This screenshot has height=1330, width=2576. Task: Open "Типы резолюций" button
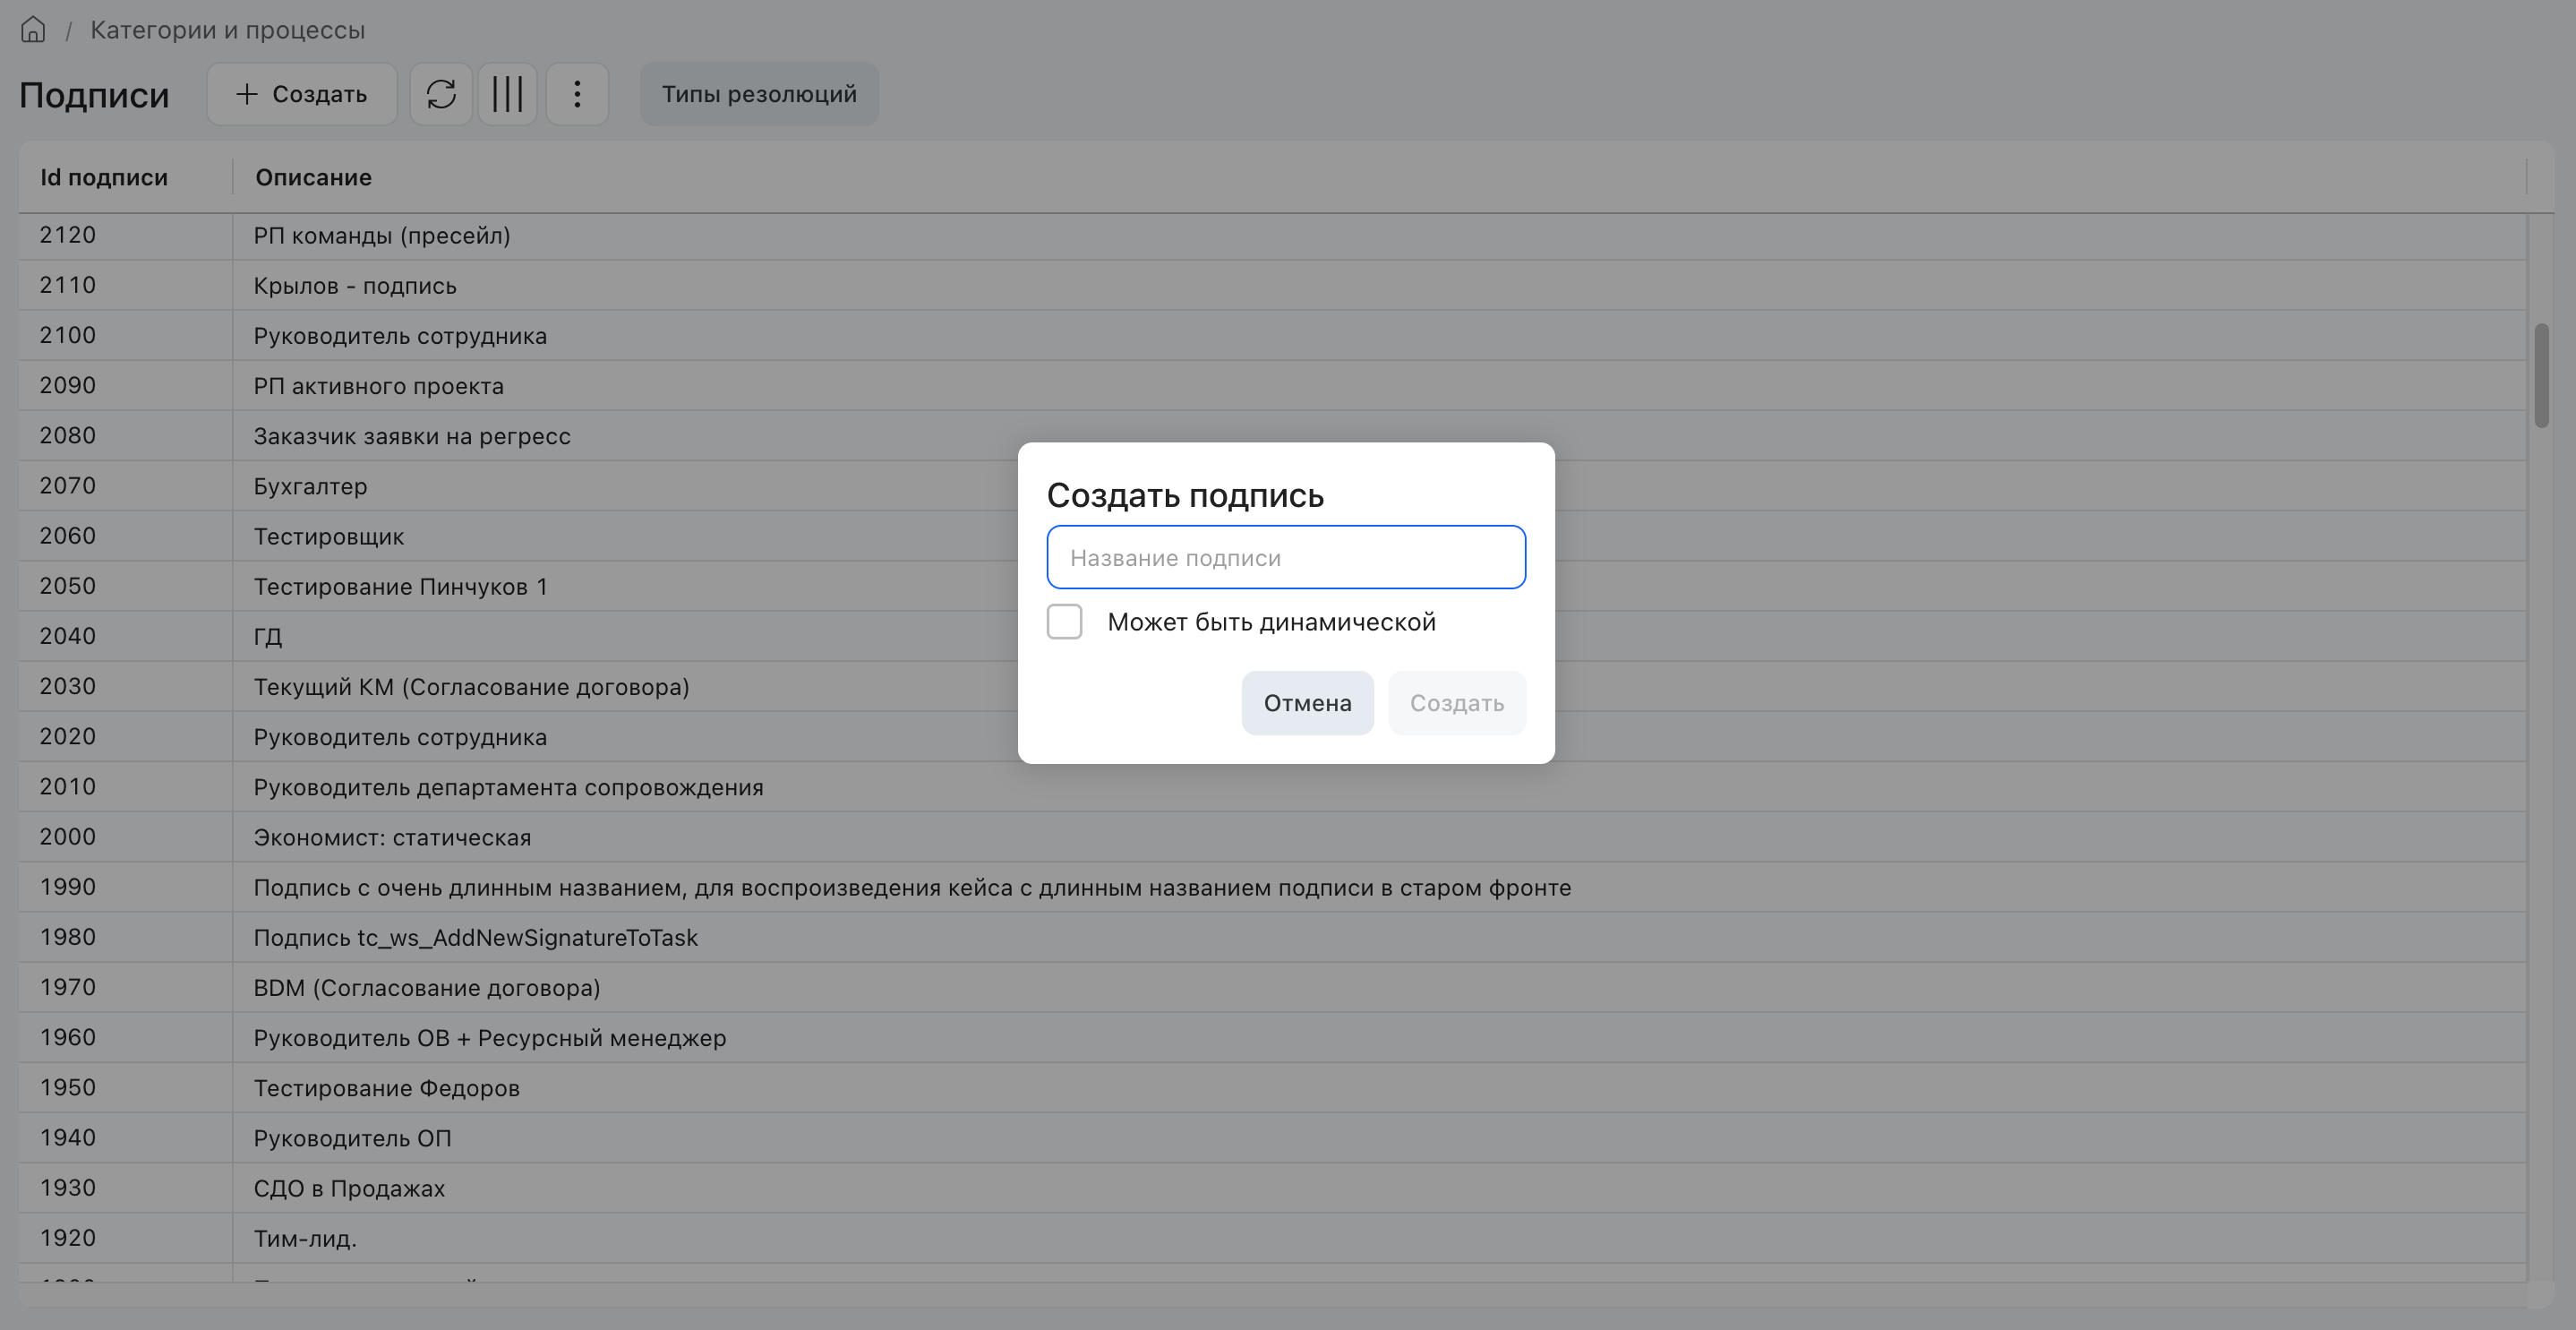pyautogui.click(x=759, y=94)
